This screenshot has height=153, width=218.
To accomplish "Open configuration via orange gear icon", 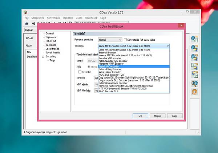I will pos(194,92).
